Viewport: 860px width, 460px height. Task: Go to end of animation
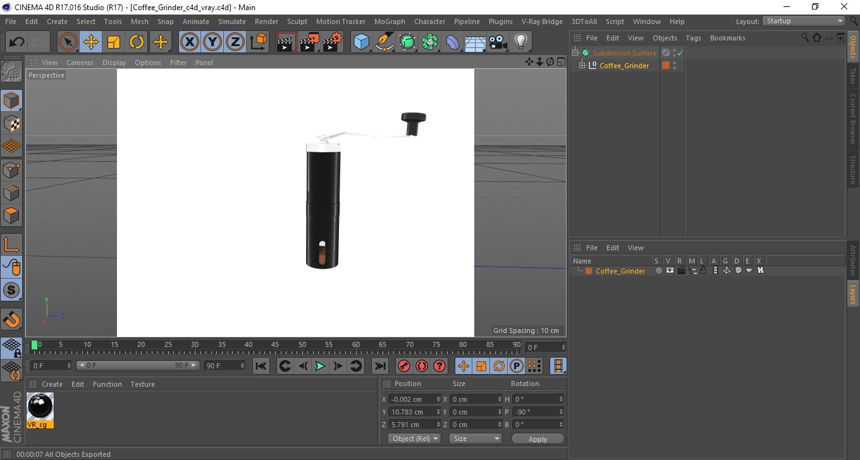click(379, 366)
